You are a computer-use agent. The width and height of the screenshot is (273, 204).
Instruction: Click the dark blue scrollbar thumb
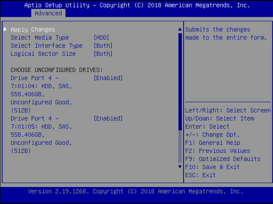180,82
